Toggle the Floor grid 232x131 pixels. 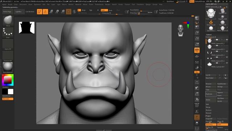click(197, 56)
